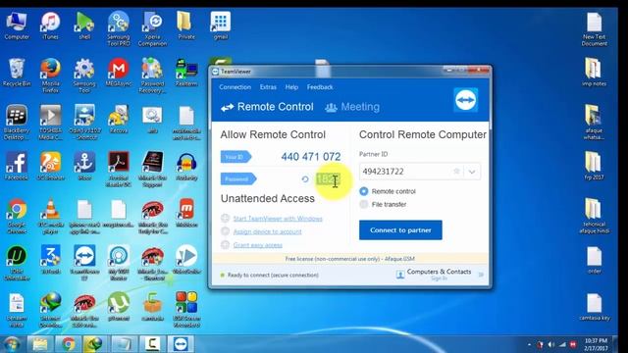Open the Extras menu
This screenshot has height=353, width=628.
[x=268, y=87]
